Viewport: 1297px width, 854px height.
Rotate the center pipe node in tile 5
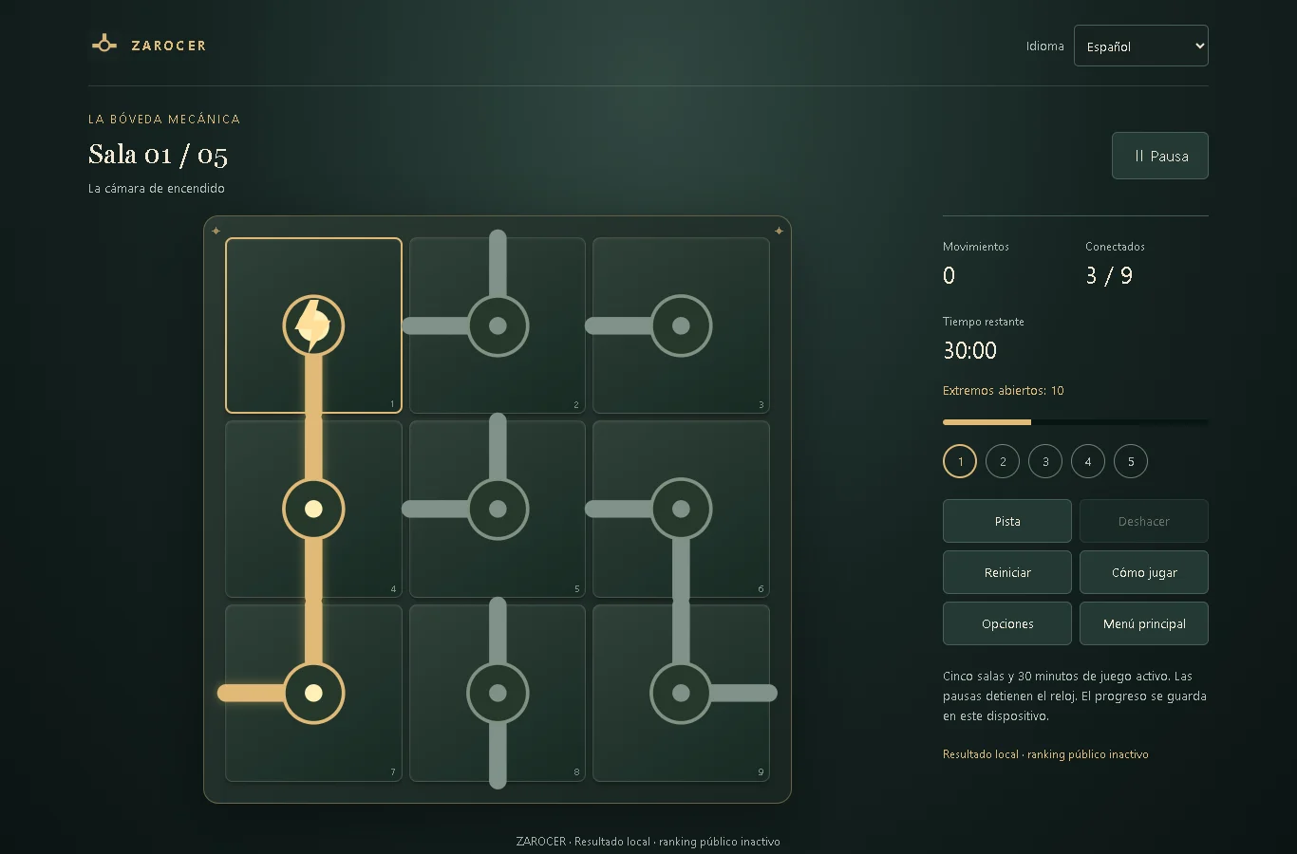click(x=498, y=509)
